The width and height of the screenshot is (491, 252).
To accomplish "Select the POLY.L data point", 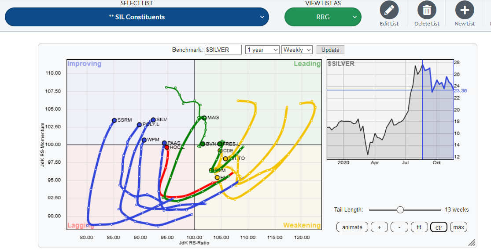I will click(139, 125).
